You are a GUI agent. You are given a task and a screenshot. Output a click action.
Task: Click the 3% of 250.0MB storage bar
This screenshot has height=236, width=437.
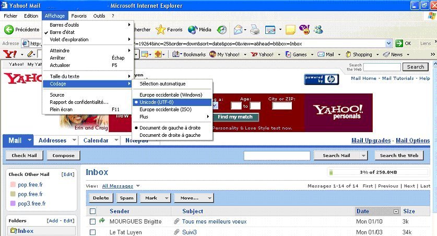click(x=378, y=172)
